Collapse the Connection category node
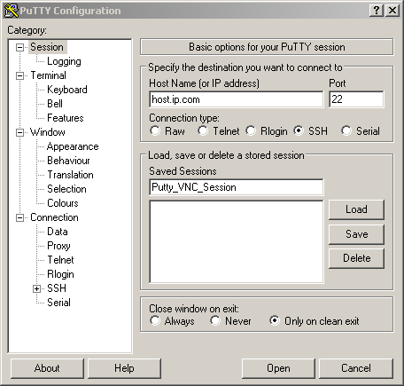Image resolution: width=404 pixels, height=386 pixels. click(19, 218)
